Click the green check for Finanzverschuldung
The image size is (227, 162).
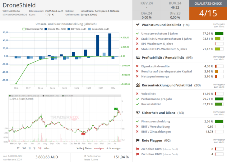coord(137,121)
